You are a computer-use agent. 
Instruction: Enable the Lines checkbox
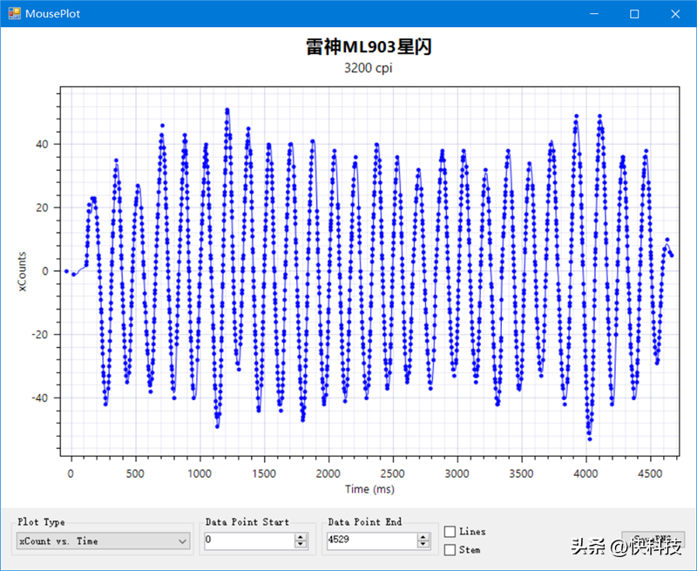(450, 532)
